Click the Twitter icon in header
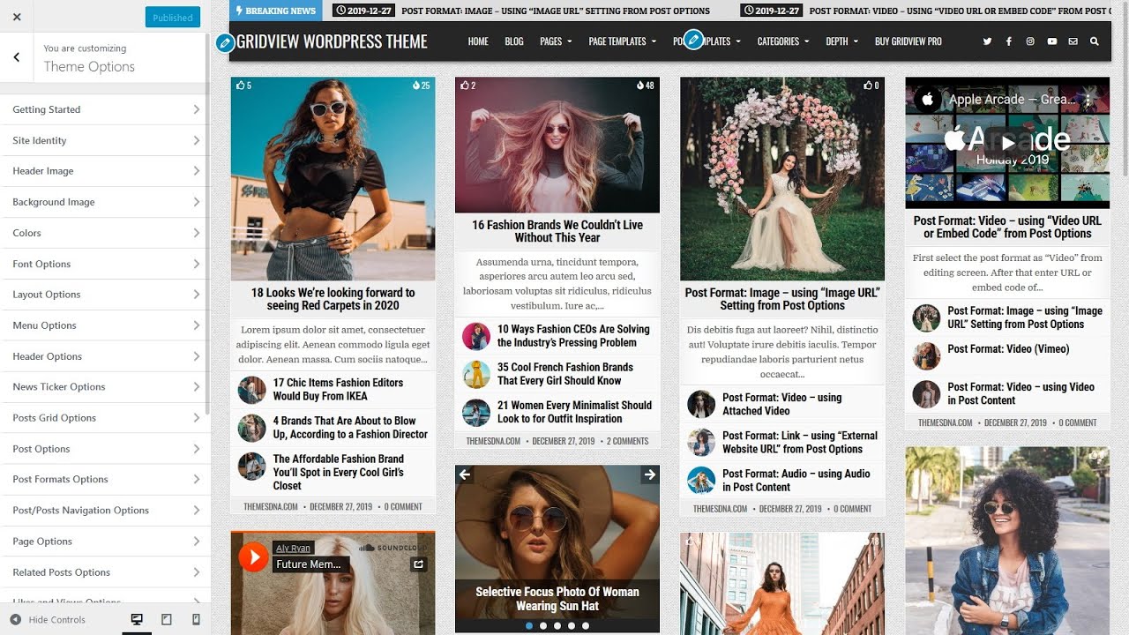1129x635 pixels. click(987, 41)
